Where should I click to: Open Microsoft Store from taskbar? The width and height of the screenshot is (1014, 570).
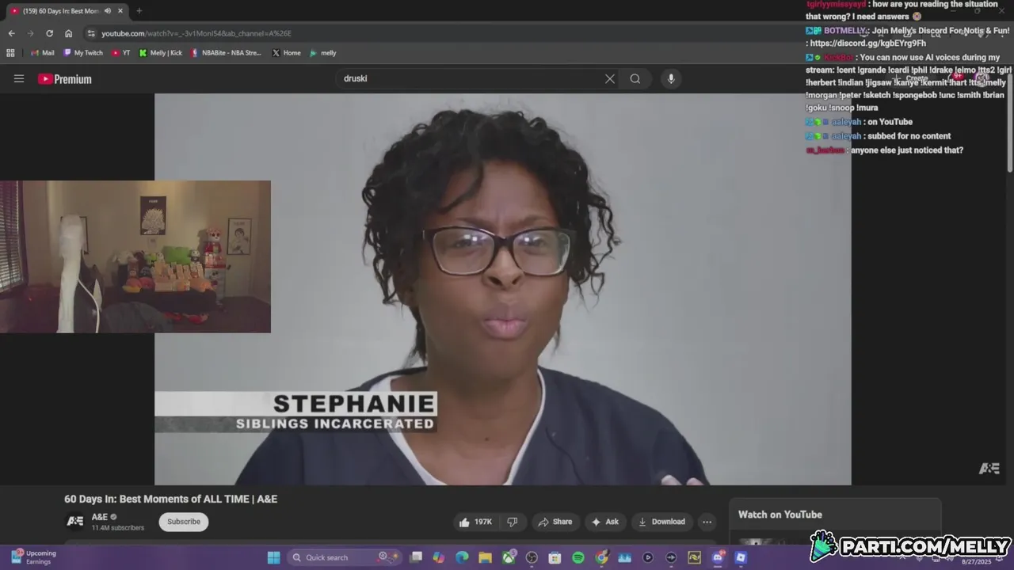pos(555,557)
